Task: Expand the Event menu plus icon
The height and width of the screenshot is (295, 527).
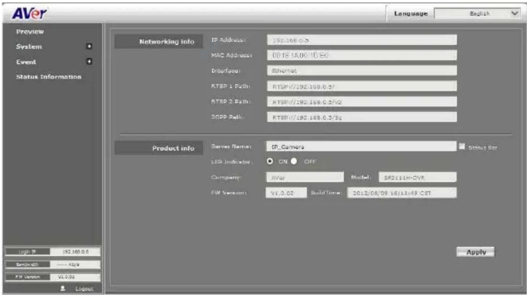Action: (89, 62)
